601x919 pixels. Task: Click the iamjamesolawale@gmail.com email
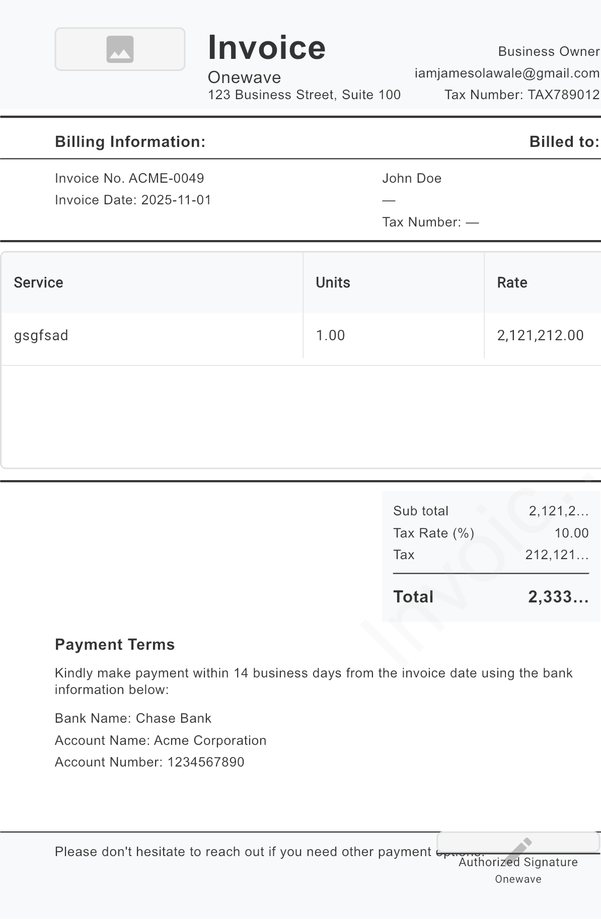coord(507,73)
